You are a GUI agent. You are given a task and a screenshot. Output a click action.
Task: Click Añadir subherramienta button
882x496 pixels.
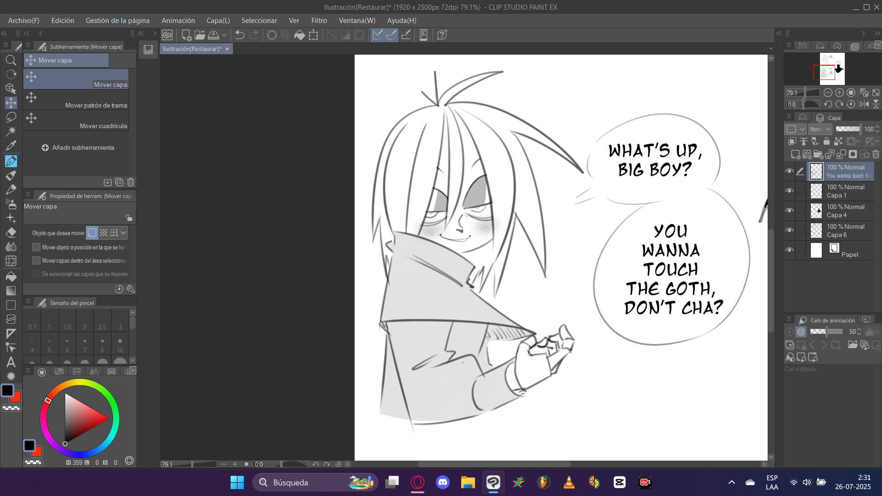(78, 147)
